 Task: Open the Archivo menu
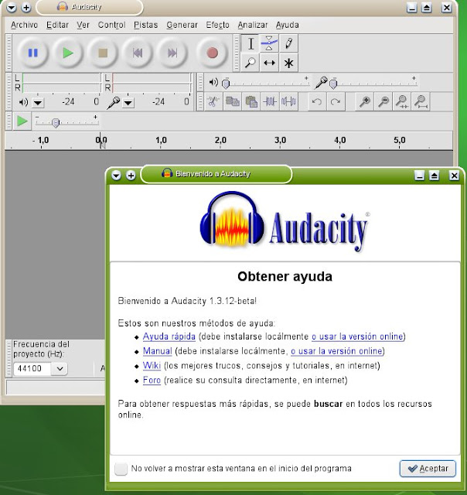24,25
